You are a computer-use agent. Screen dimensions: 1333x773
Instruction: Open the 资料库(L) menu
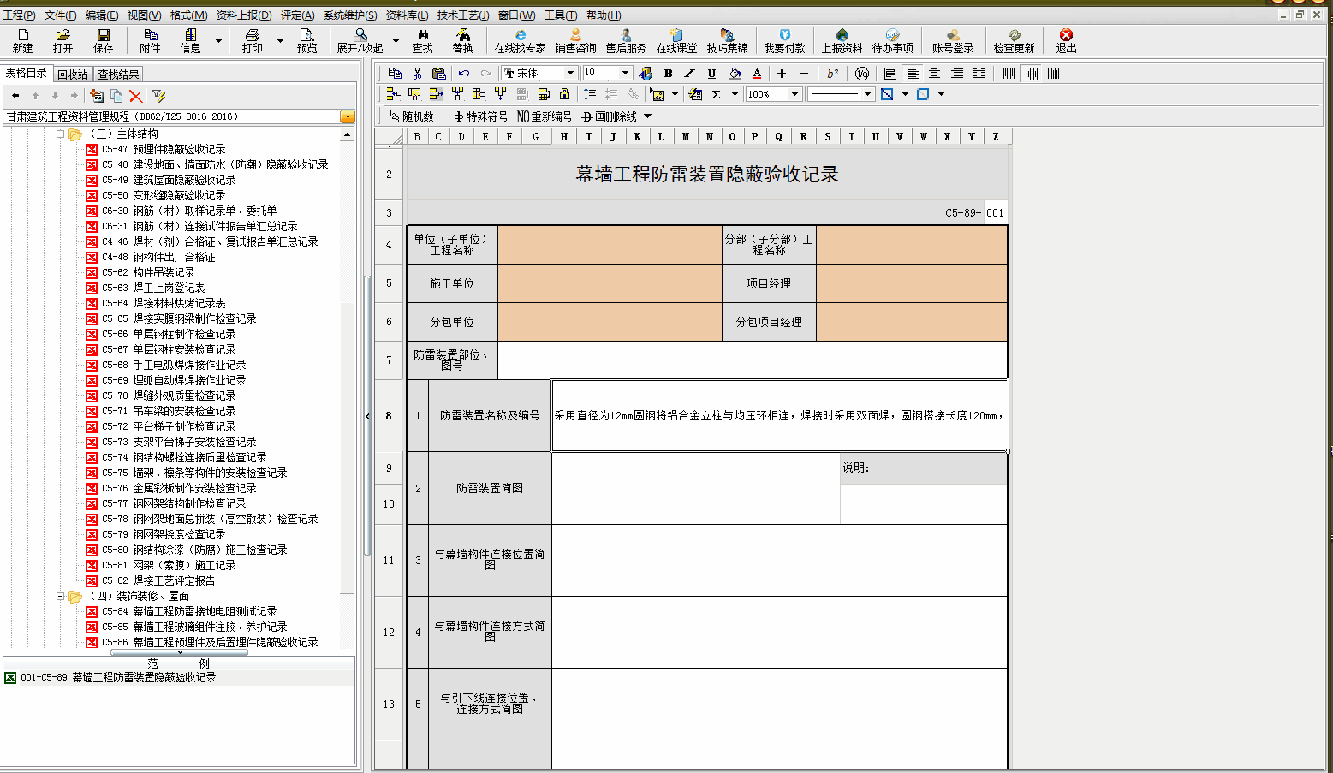click(x=407, y=15)
